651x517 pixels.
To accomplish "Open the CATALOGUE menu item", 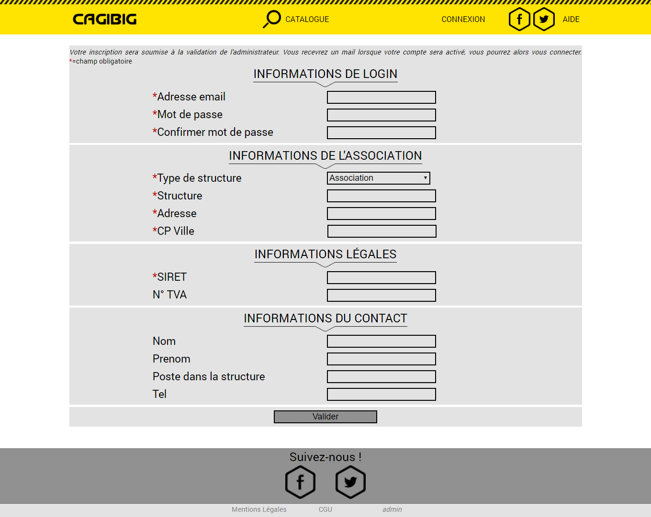I will pos(307,20).
